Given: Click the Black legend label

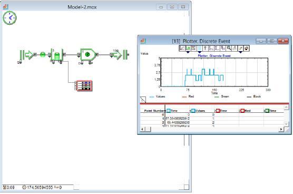Looking at the screenshot, I should coord(257,96).
